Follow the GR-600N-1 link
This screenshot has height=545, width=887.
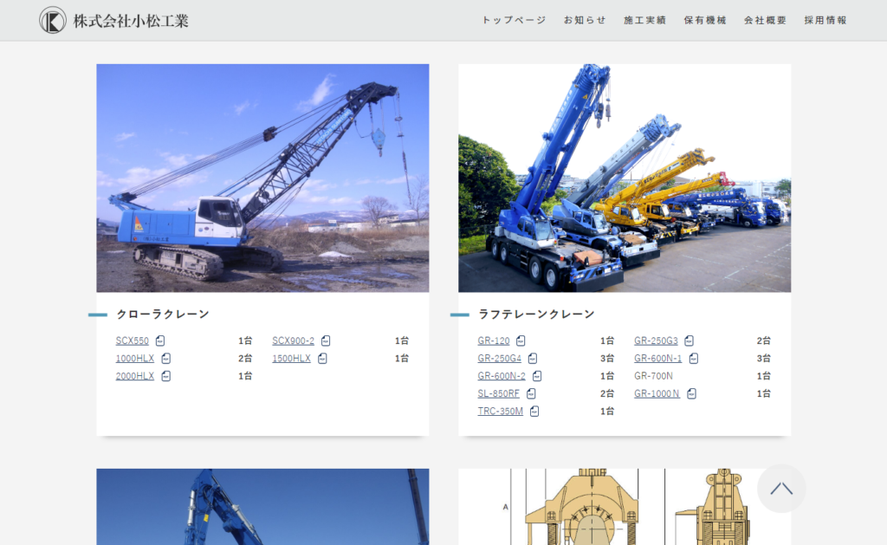[658, 358]
